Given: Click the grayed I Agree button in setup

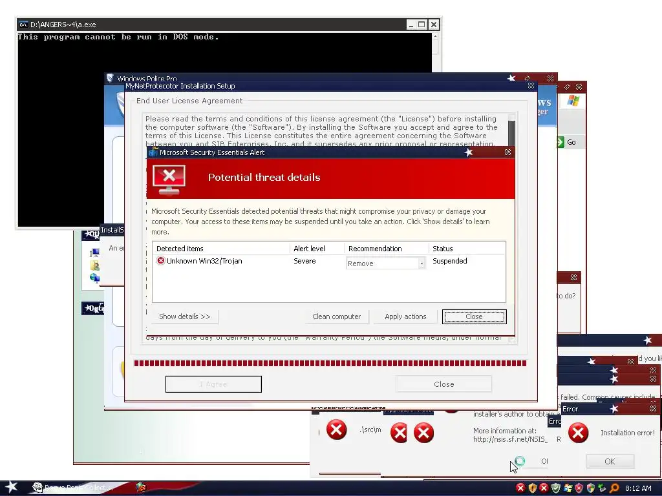Looking at the screenshot, I should [x=213, y=384].
